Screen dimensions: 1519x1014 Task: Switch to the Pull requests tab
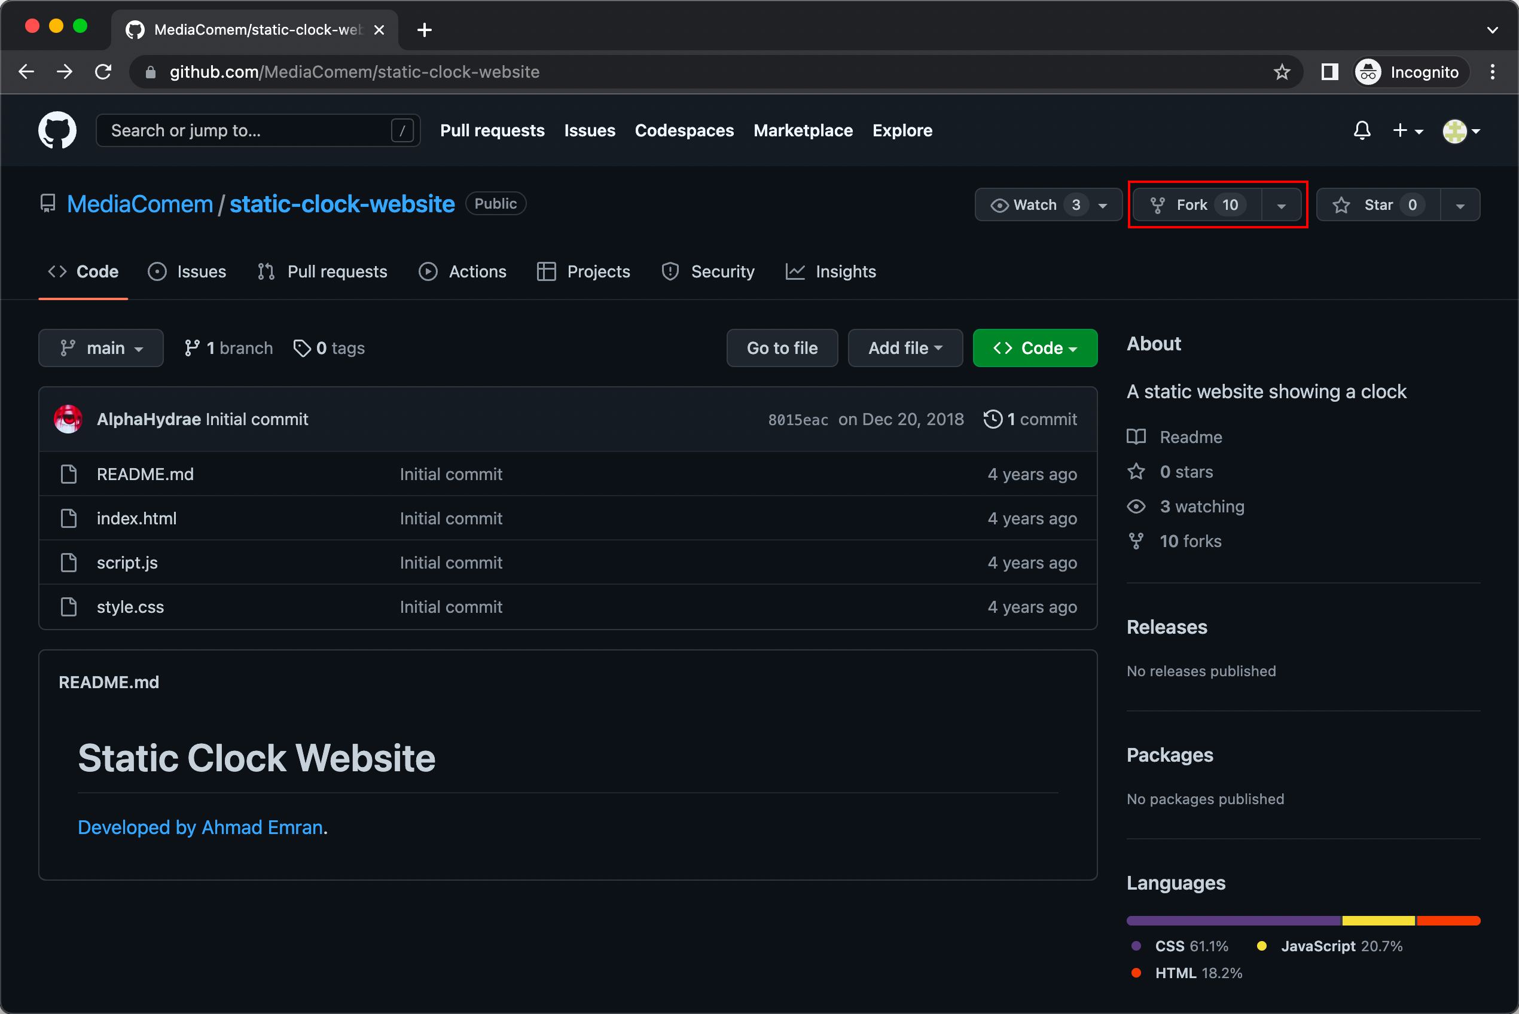(x=337, y=271)
